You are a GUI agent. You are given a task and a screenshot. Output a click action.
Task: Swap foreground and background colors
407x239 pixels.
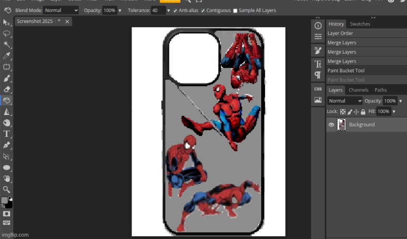tap(3, 206)
